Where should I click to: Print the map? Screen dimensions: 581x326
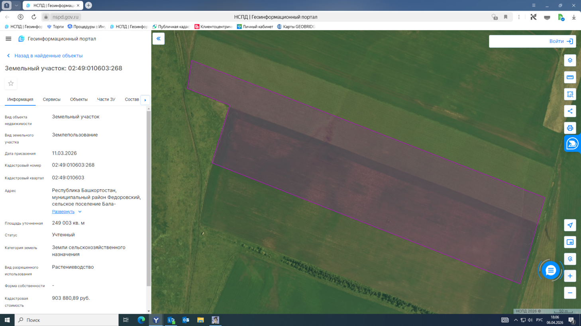coord(570,128)
